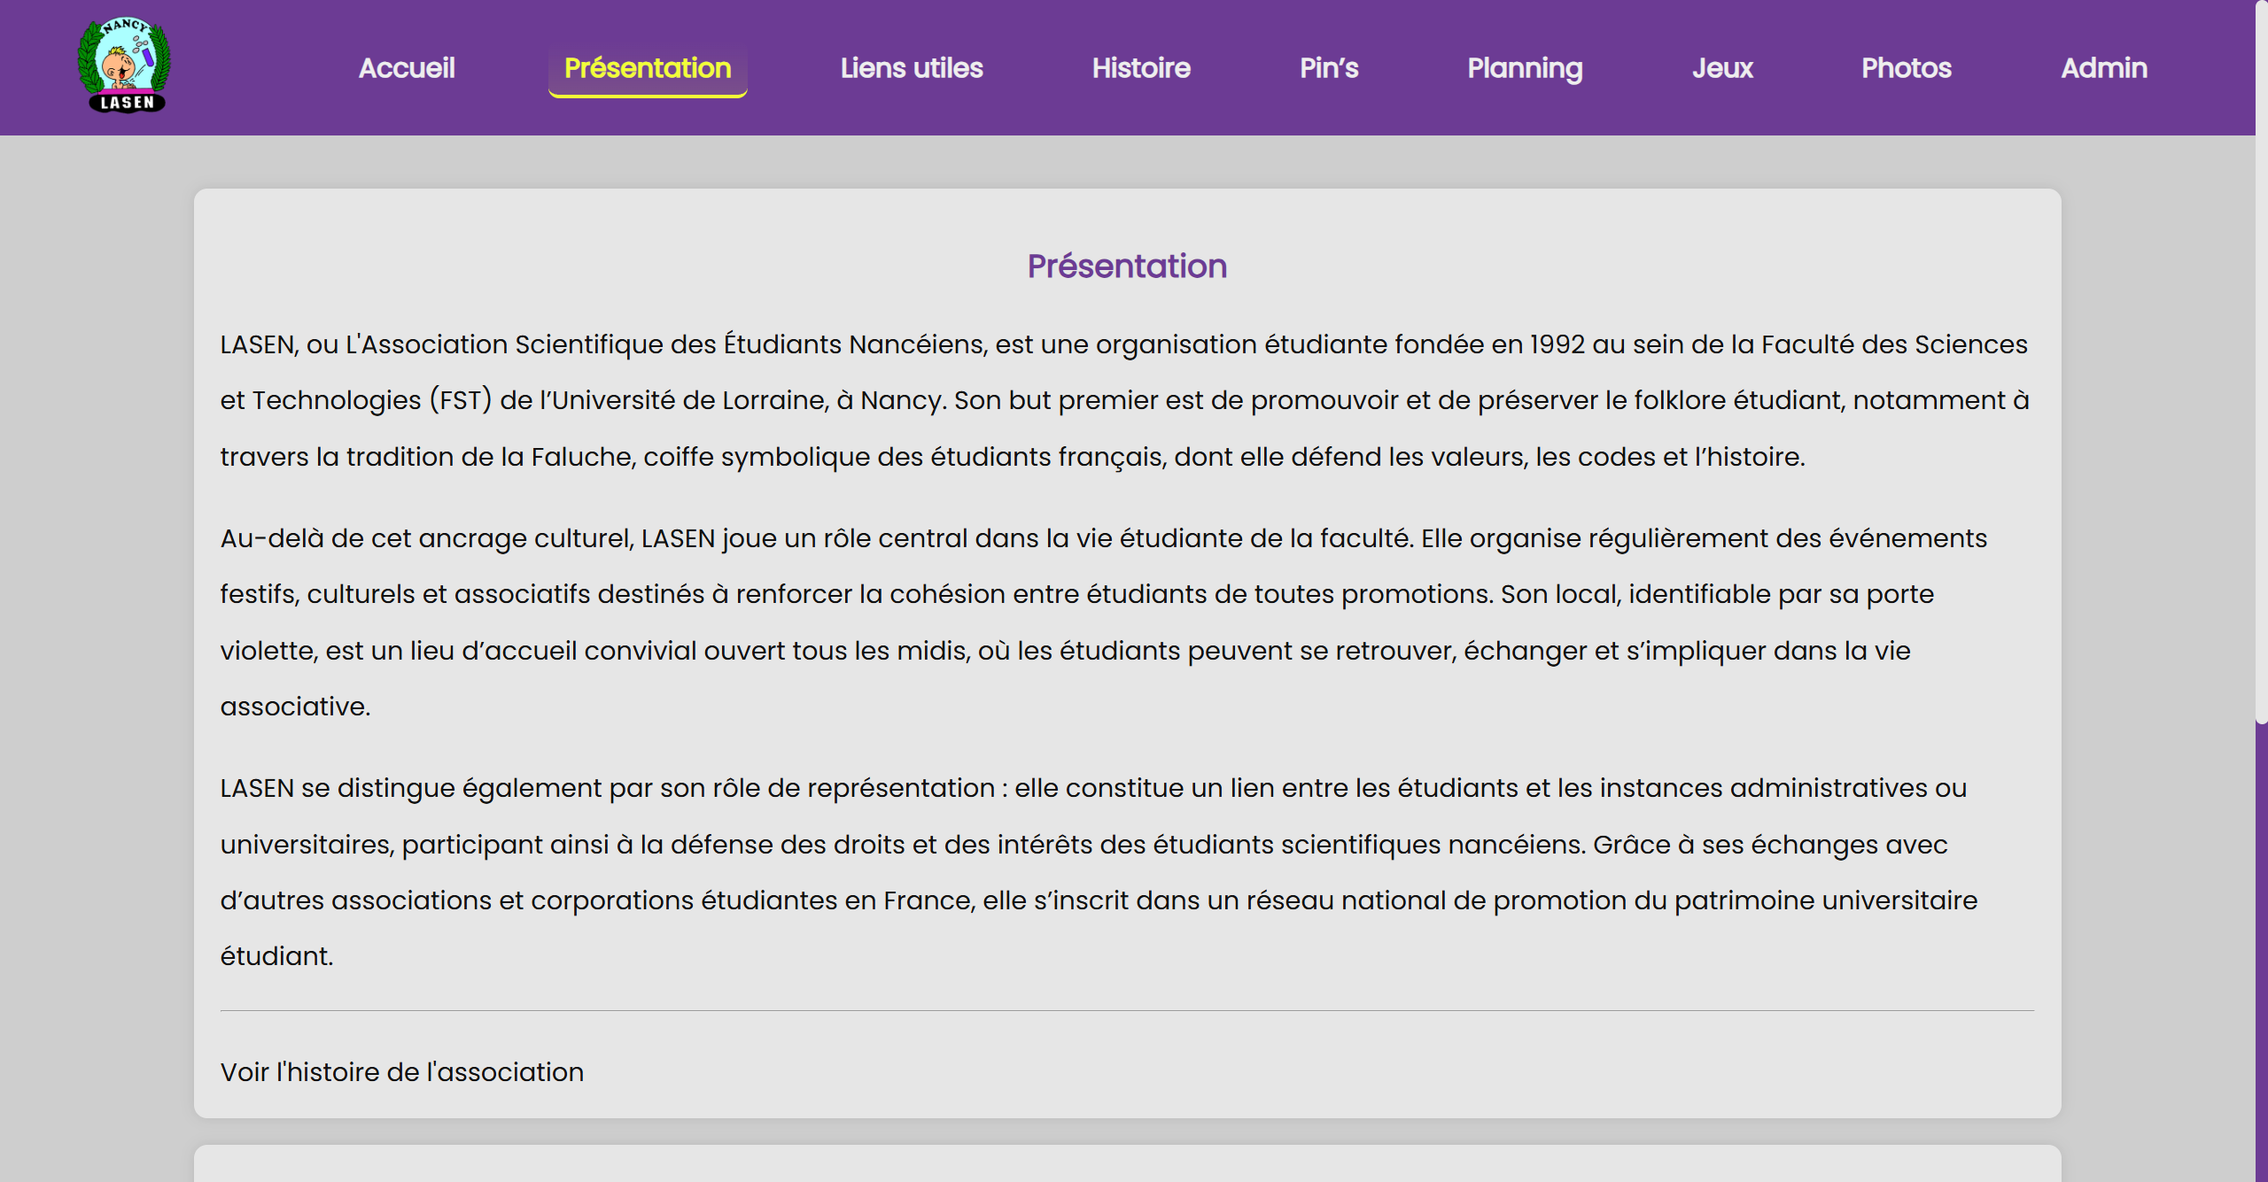Click the purple Présentation heading

coord(1127,267)
